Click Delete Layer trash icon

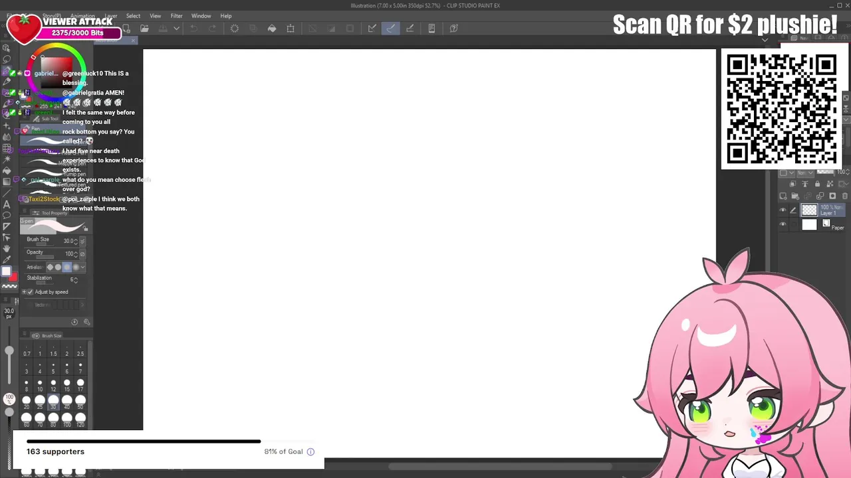[845, 196]
